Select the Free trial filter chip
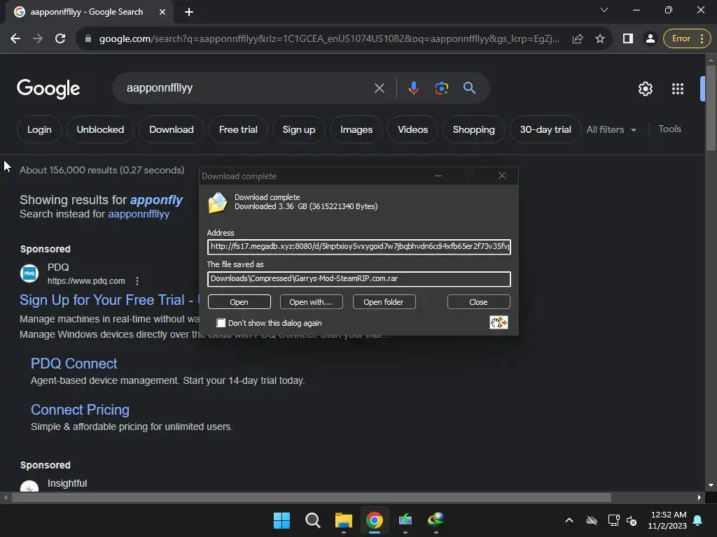This screenshot has width=717, height=537. coord(238,129)
